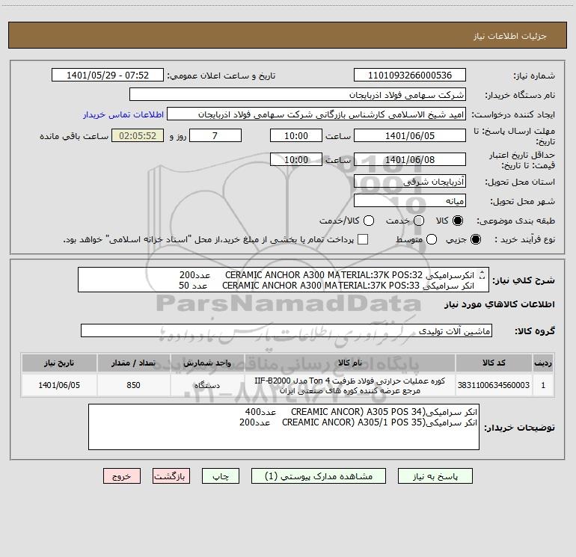Select the خدمت radio option
The height and width of the screenshot is (557, 576).
point(419,221)
